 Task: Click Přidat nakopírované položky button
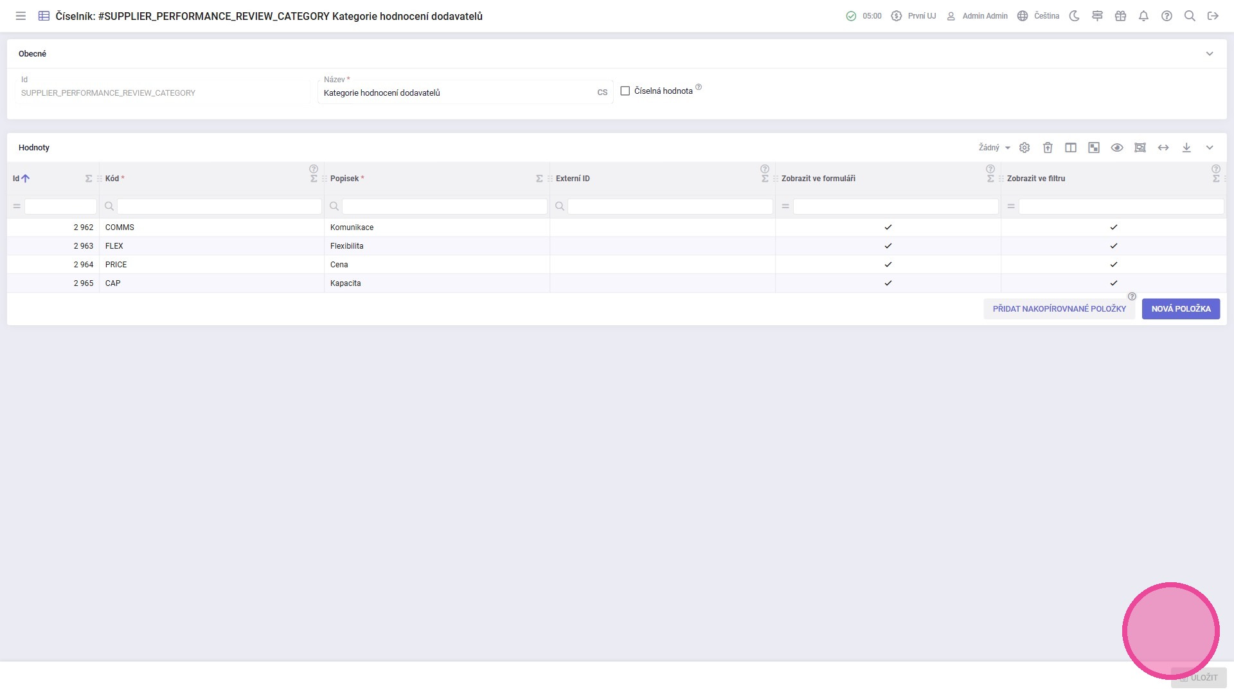click(1059, 309)
